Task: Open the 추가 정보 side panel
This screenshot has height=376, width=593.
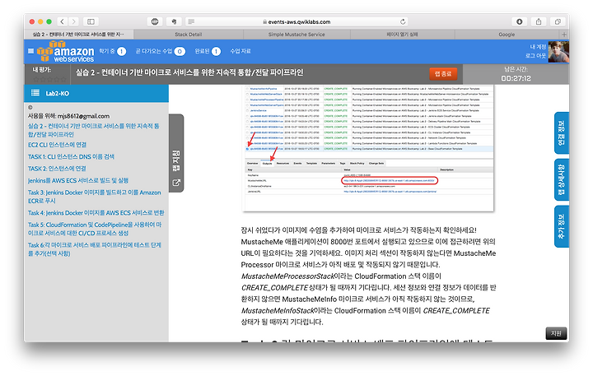Action: 562,226
